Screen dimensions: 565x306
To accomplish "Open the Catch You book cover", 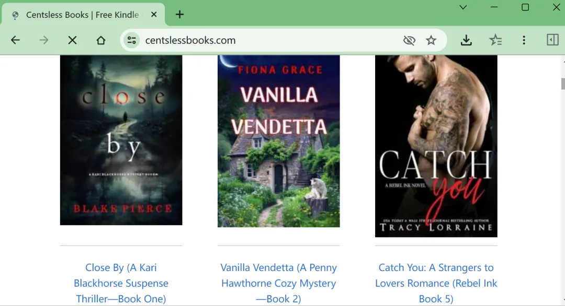I will pos(436,146).
